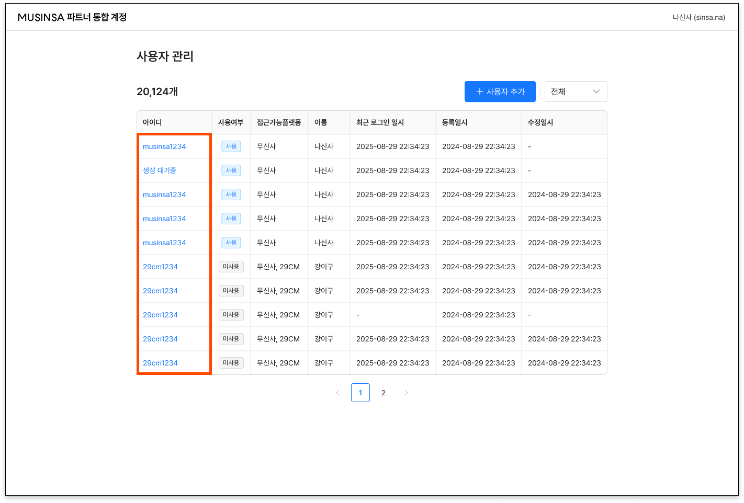Open the musinsa1234 link in the first row
Screen dimensions: 744x503
(x=164, y=146)
